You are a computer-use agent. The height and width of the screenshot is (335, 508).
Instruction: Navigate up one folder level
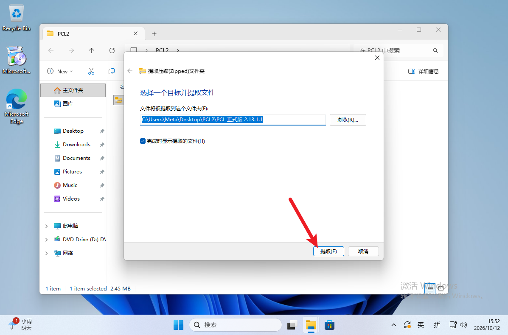click(x=91, y=50)
